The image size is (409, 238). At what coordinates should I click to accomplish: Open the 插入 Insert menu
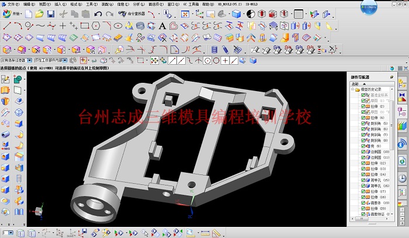tap(60, 5)
